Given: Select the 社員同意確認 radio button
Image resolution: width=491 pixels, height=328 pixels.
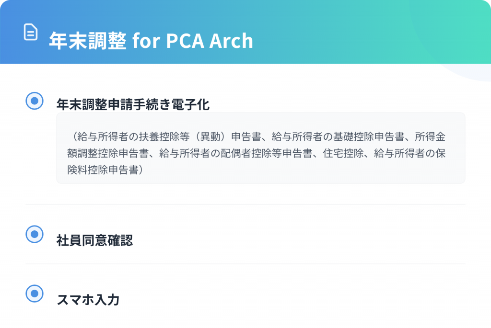Looking at the screenshot, I should 34,234.
